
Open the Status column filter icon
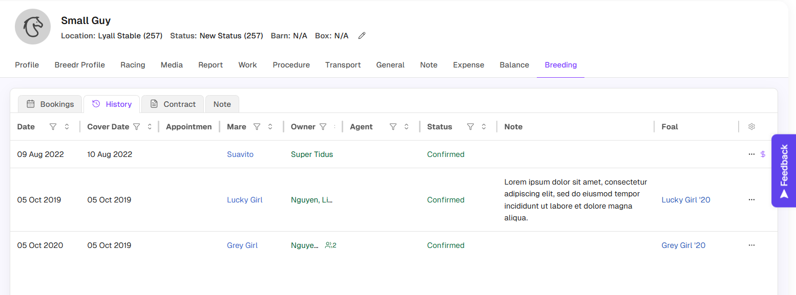(x=470, y=127)
